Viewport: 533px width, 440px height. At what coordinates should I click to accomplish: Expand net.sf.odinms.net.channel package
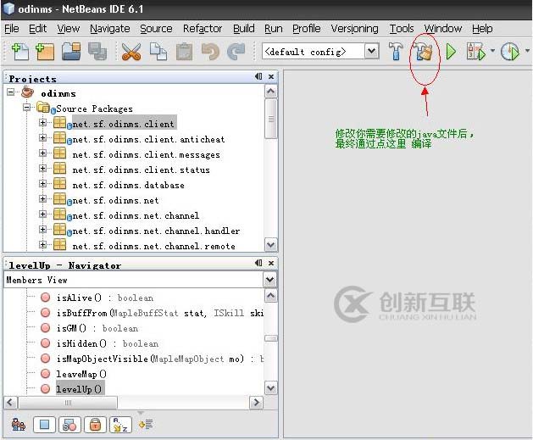(42, 214)
